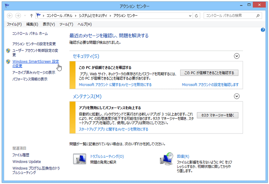
Task: Click システムとセキュリティ in the breadcrumb
Action: point(93,16)
